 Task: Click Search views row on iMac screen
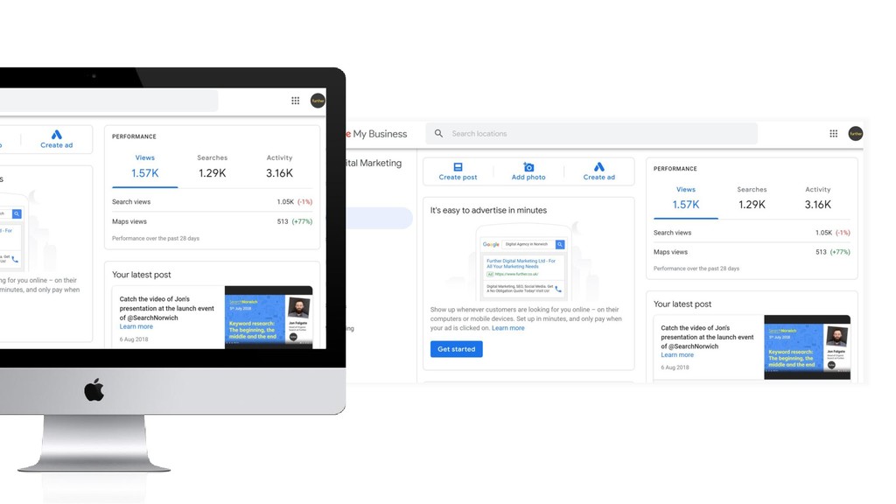coord(212,202)
